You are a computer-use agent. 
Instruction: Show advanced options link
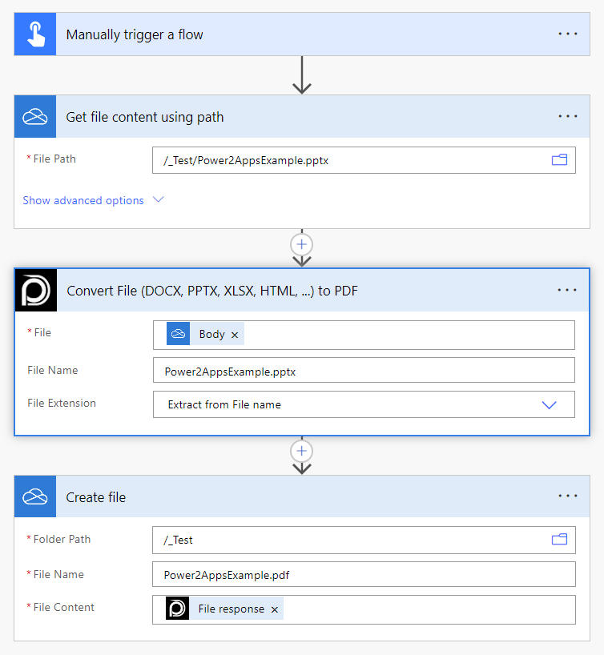point(83,200)
